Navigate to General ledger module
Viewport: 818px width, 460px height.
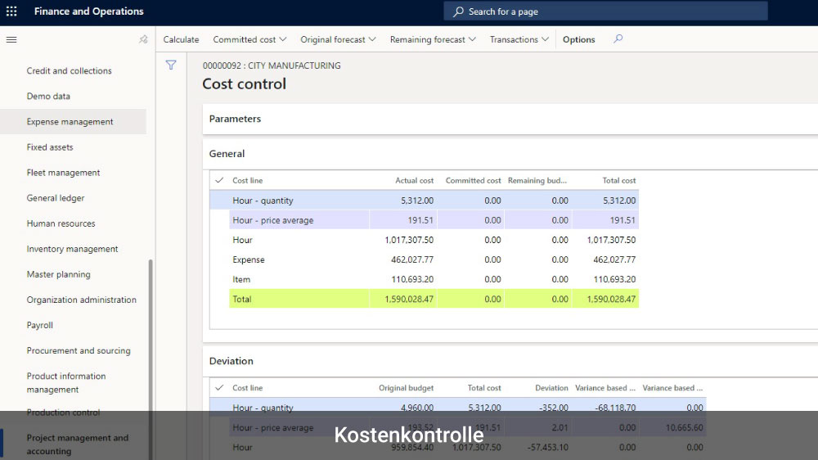pos(56,198)
